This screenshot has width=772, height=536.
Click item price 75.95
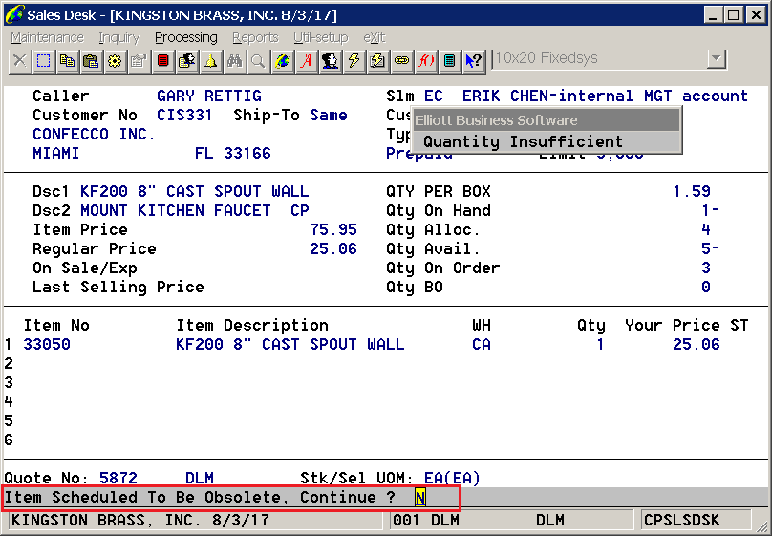(x=333, y=230)
